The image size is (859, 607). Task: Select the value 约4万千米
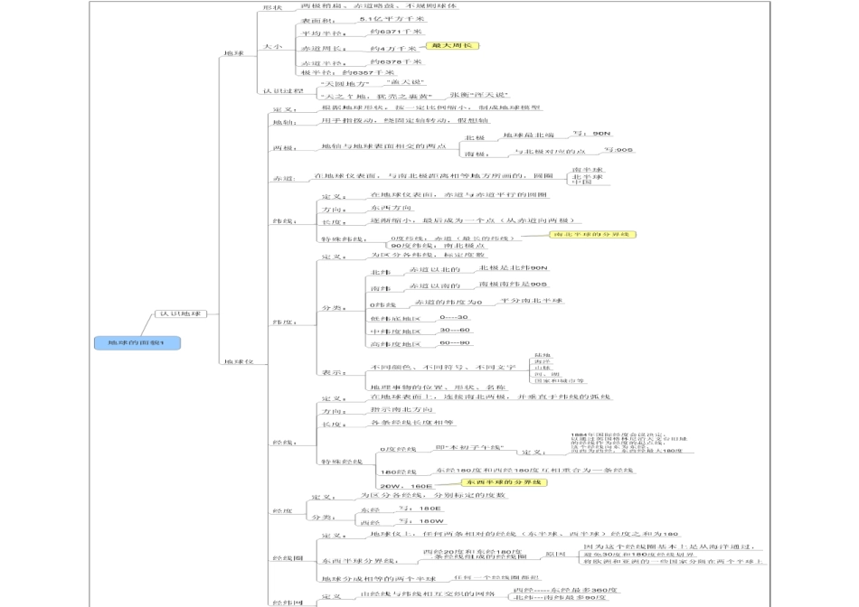tap(393, 49)
